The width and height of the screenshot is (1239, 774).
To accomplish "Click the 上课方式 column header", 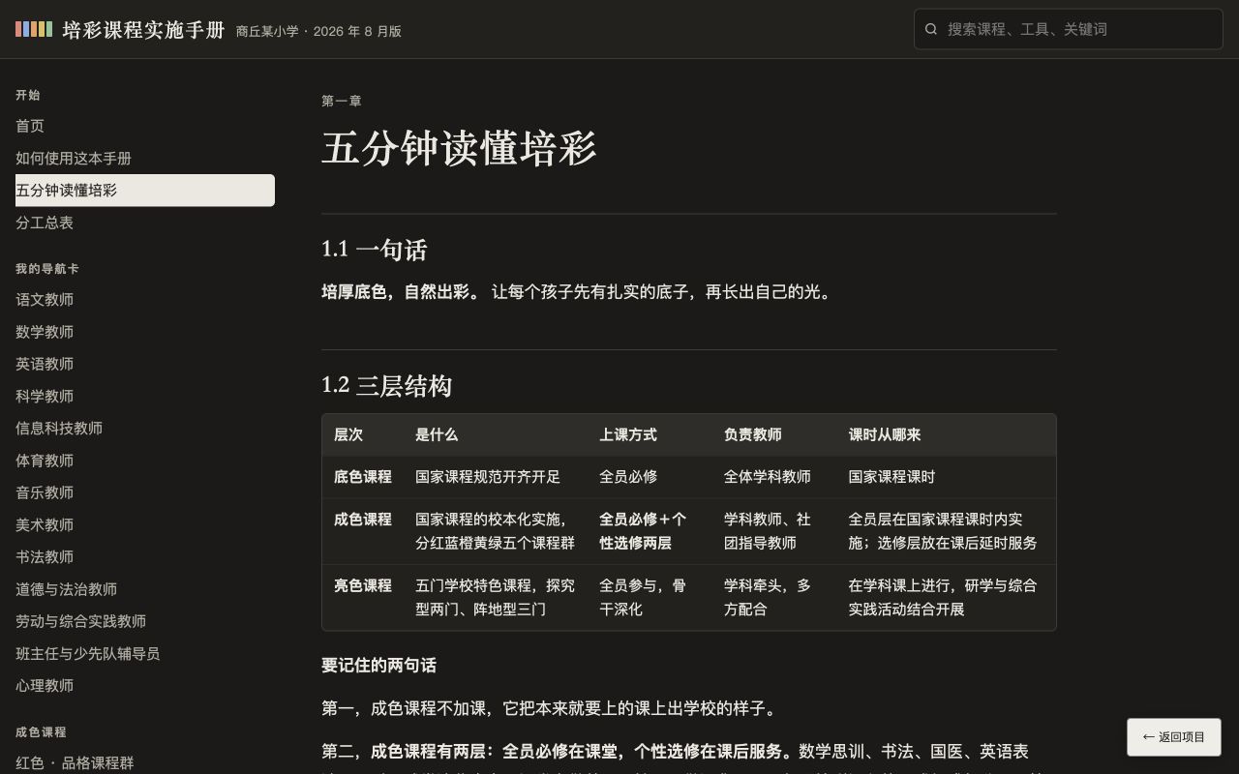I will (x=628, y=434).
